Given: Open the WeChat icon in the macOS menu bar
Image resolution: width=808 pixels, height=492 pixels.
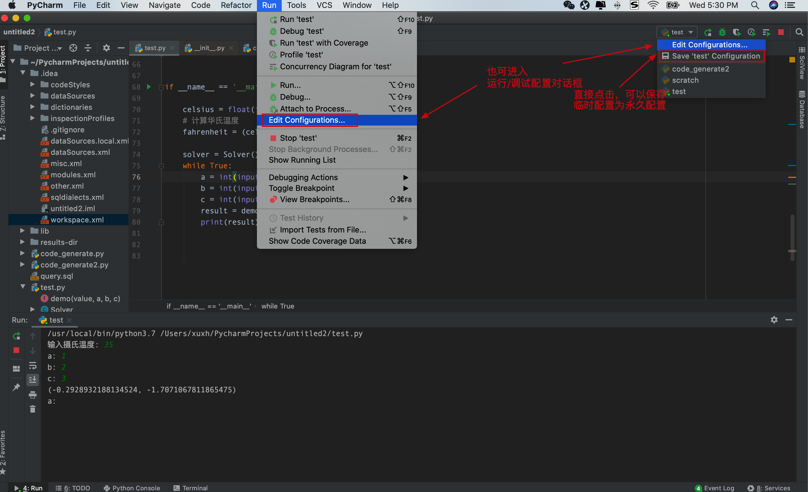Looking at the screenshot, I should 569,5.
